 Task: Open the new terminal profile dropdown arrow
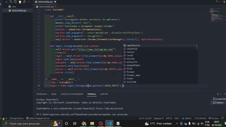pyautogui.click(x=221, y=94)
